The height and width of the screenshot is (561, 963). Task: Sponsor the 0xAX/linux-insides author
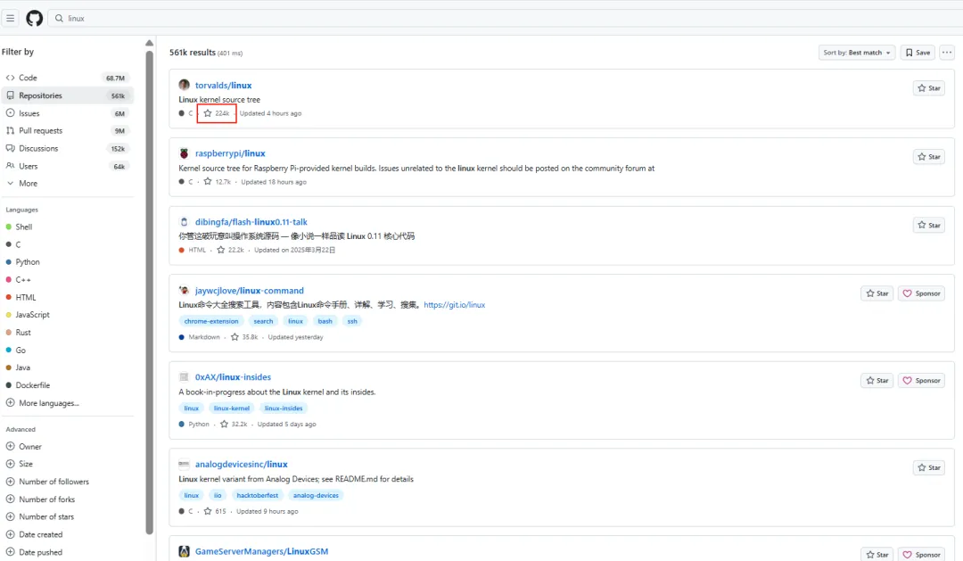pos(921,381)
